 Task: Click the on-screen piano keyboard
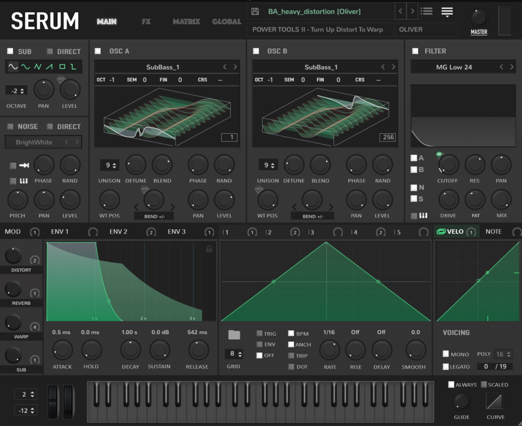click(x=260, y=402)
